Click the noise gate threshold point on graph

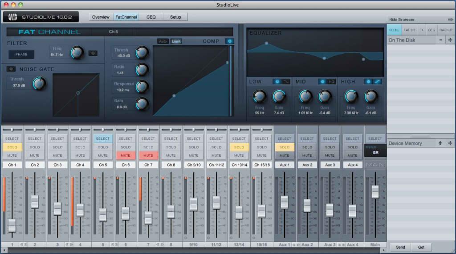coord(78,93)
